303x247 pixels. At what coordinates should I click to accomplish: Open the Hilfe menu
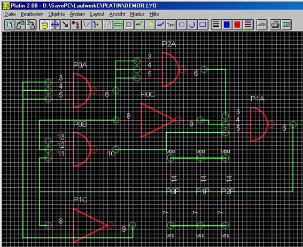click(154, 14)
